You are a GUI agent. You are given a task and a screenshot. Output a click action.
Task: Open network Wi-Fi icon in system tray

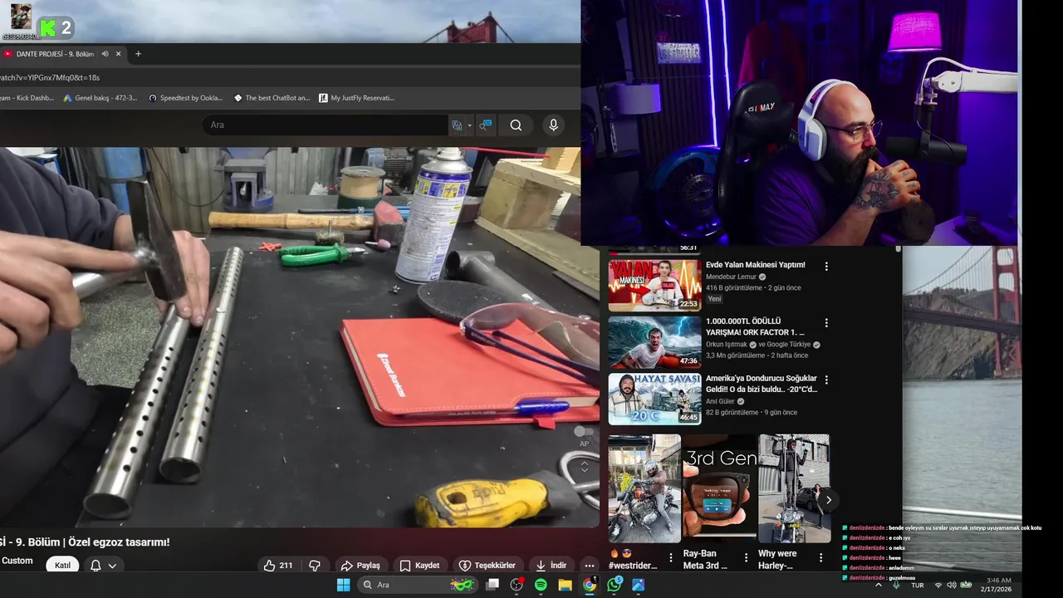coord(938,585)
